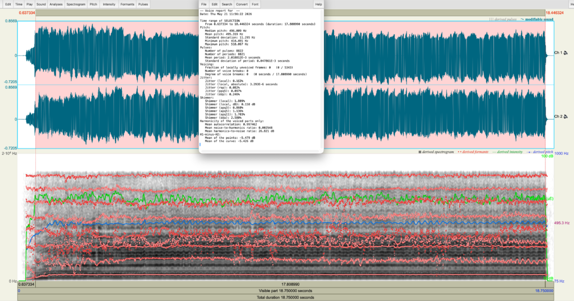Open the Sound menu

pos(41,4)
